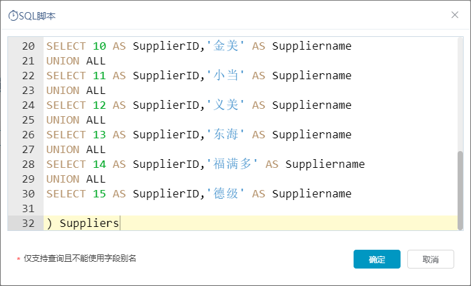
Task: Select line number 32 in gutter
Action: coord(28,223)
